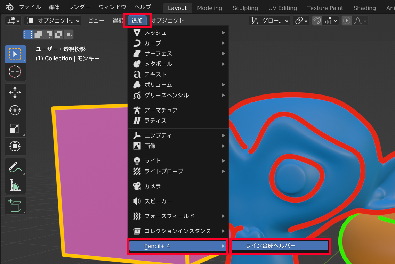395x264 pixels.
Task: Open the transform orientation dropdown showing グローバル
Action: (269, 20)
